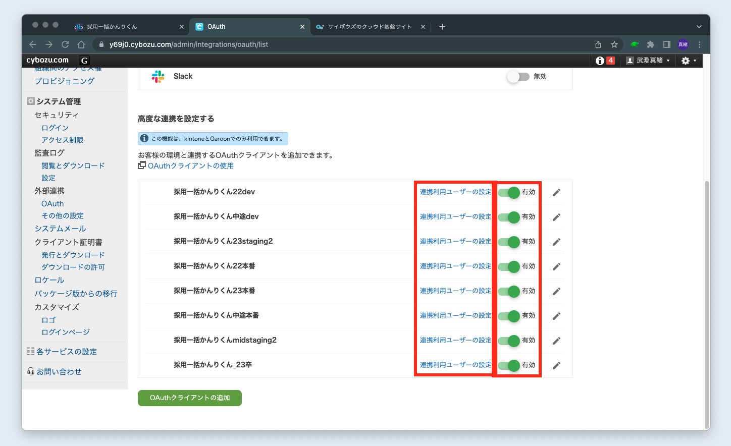The height and width of the screenshot is (446, 731).
Task: Open the browser extensions puzzle icon
Action: pyautogui.click(x=650, y=44)
